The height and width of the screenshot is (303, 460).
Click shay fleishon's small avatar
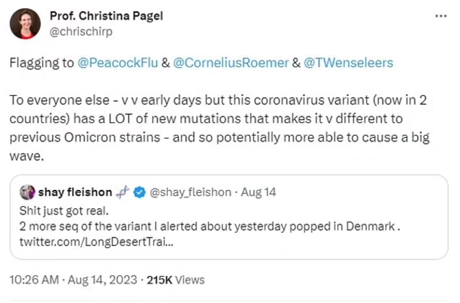pos(28,192)
